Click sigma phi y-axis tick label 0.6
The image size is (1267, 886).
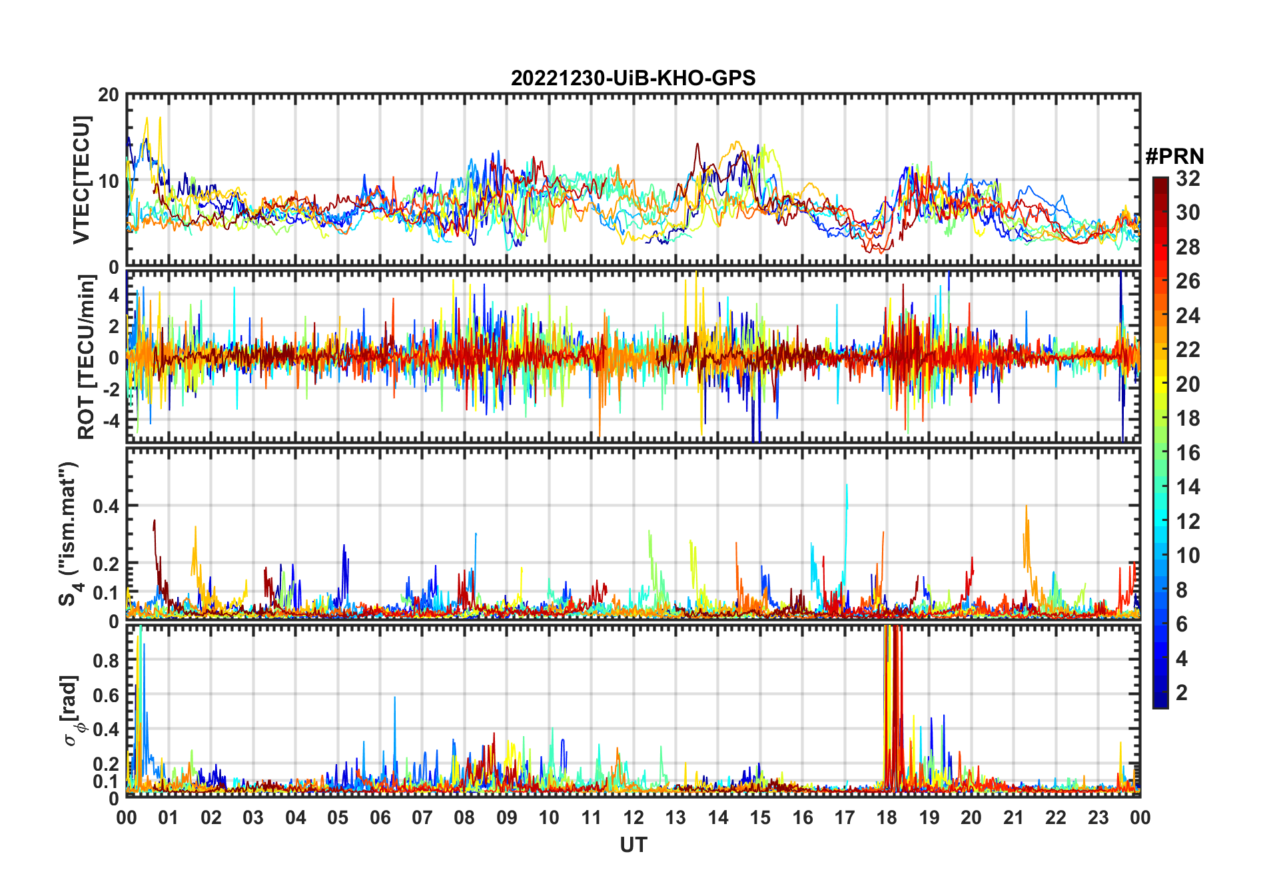[x=106, y=695]
